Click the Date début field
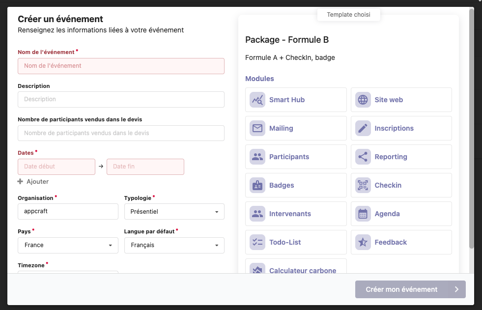Screen dimensions: 482x310 tap(57, 167)
